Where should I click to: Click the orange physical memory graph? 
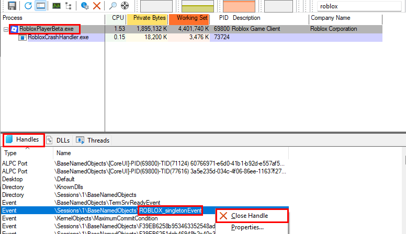pos(239,6)
